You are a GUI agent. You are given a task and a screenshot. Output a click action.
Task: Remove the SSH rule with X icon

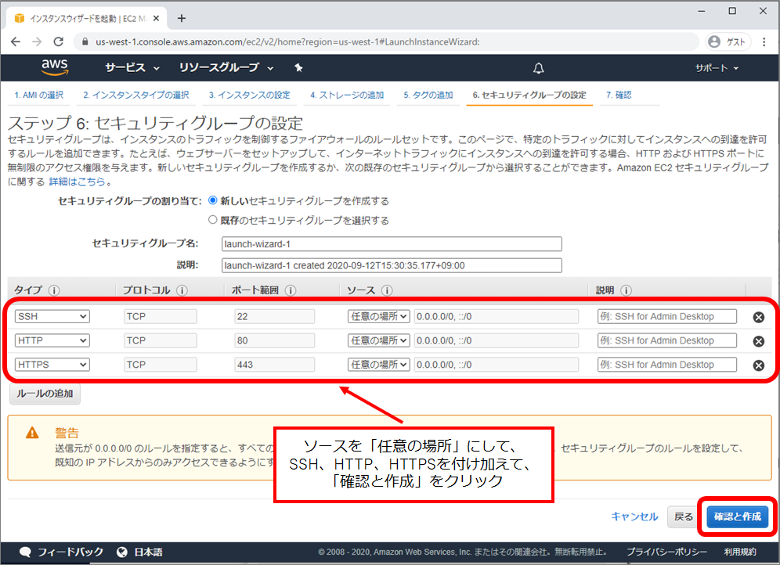pyautogui.click(x=758, y=317)
